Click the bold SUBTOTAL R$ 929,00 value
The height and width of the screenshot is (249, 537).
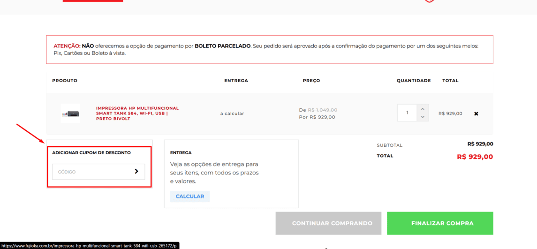[480, 144]
